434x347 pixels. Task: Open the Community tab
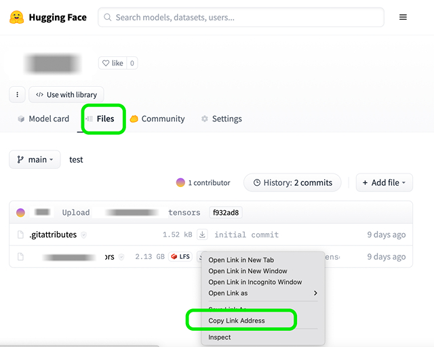click(x=157, y=119)
